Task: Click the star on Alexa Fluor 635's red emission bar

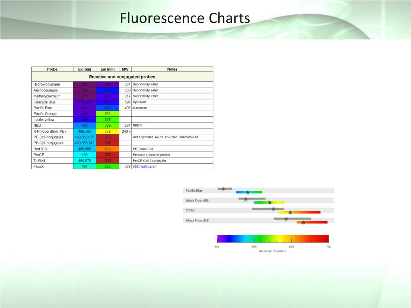Action: pyautogui.click(x=303, y=222)
